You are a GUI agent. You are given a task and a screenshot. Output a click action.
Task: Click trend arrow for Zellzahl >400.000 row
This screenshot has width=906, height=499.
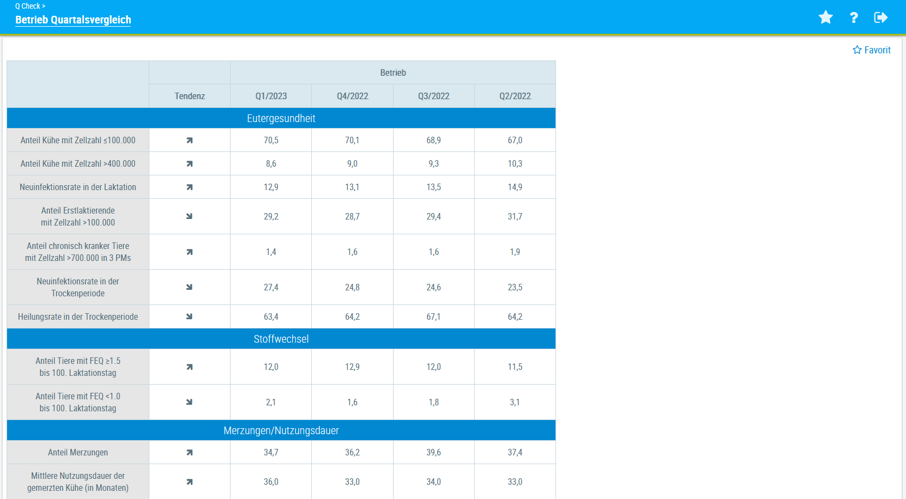189,164
